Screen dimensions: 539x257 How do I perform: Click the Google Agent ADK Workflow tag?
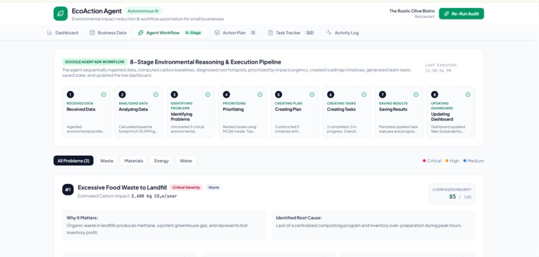[x=94, y=62]
